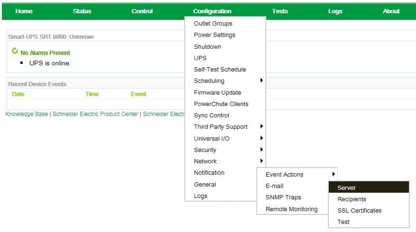The image size is (416, 232).
Task: Open the Status menu
Action: pyautogui.click(x=82, y=11)
